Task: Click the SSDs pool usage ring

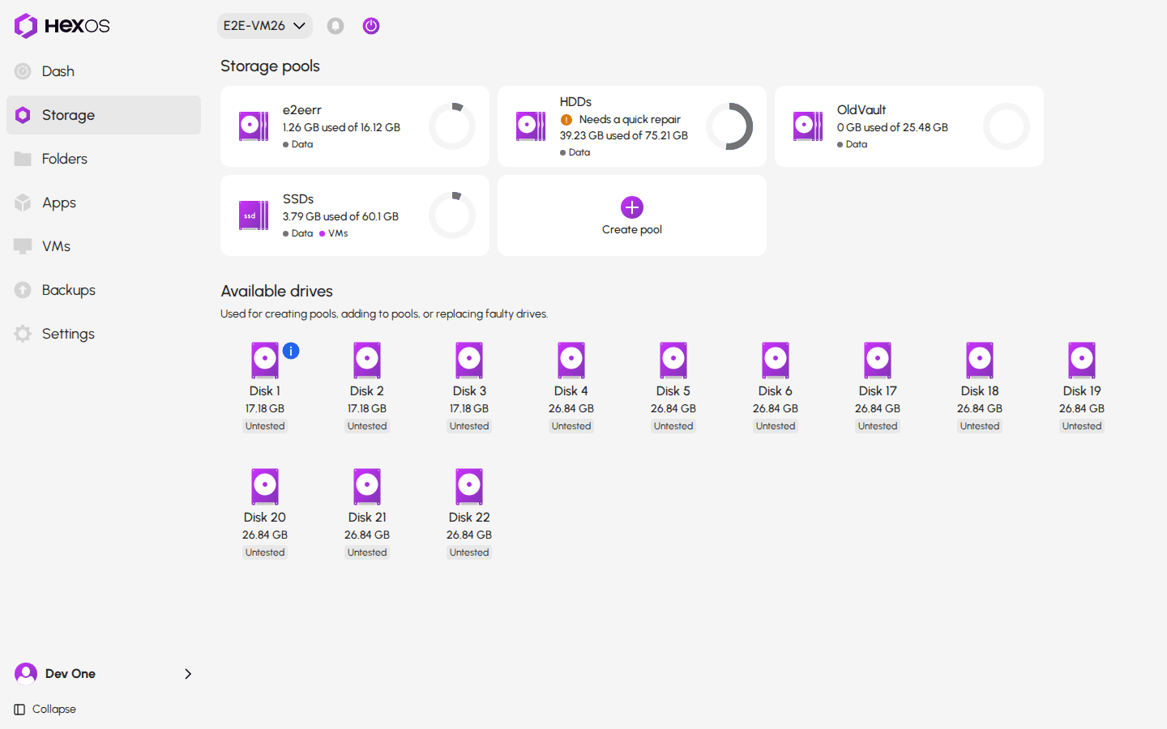Action: [452, 215]
